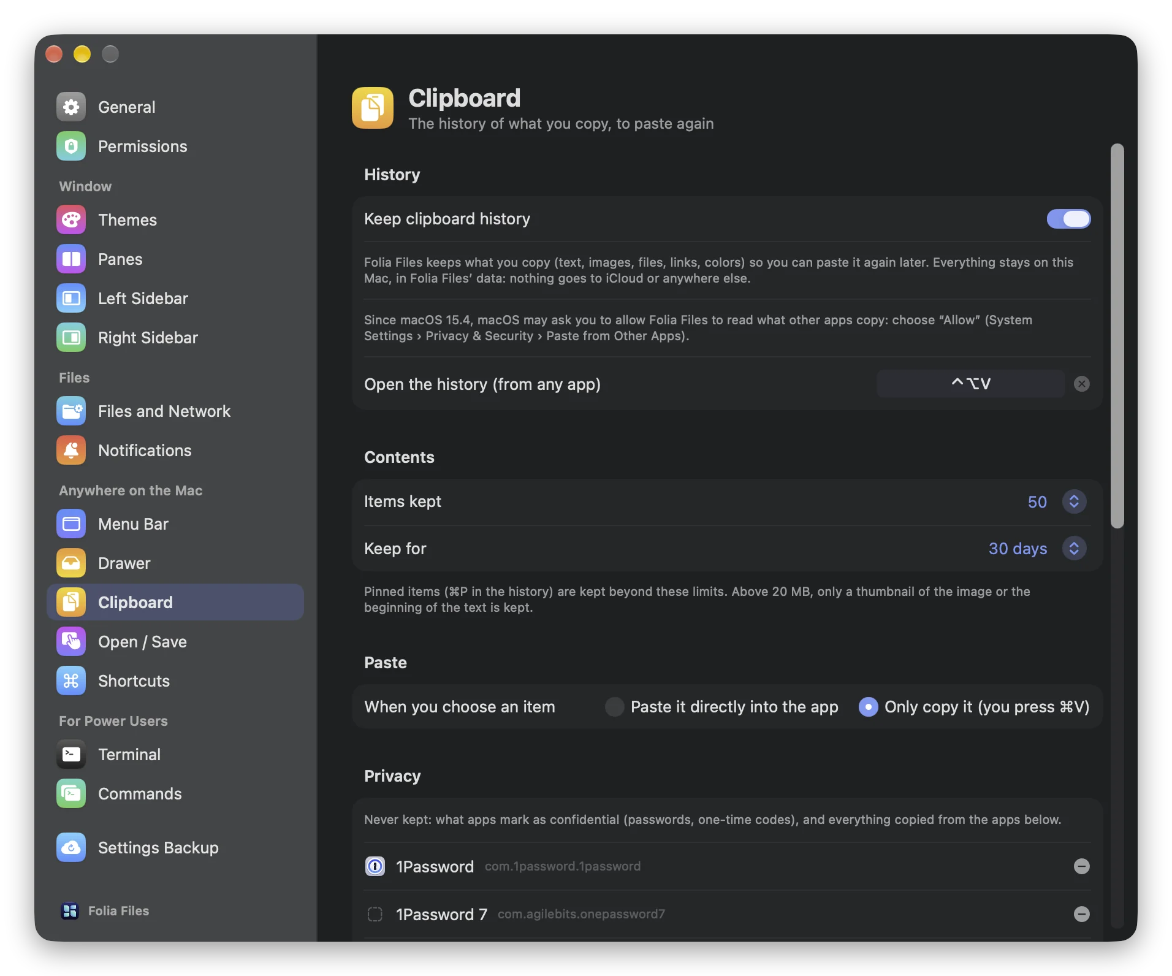Open the Drawer tray icon
This screenshot has width=1172, height=976.
click(71, 563)
